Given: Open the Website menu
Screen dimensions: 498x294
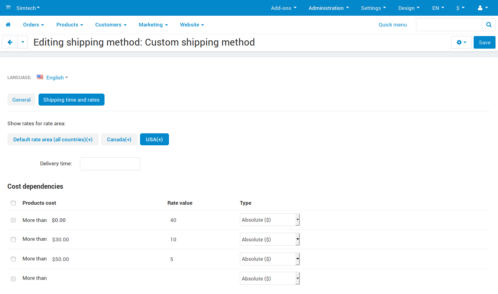Looking at the screenshot, I should [192, 25].
